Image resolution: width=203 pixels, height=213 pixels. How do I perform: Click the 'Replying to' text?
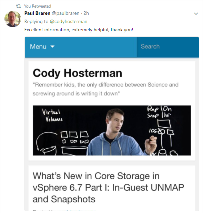click(36, 21)
